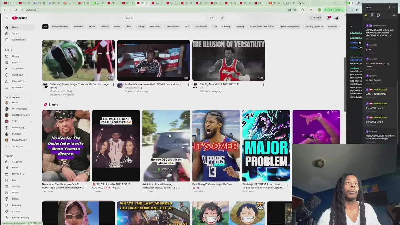The height and width of the screenshot is (225, 400).
Task: Open options for Paul George short
Action: pos(237,185)
